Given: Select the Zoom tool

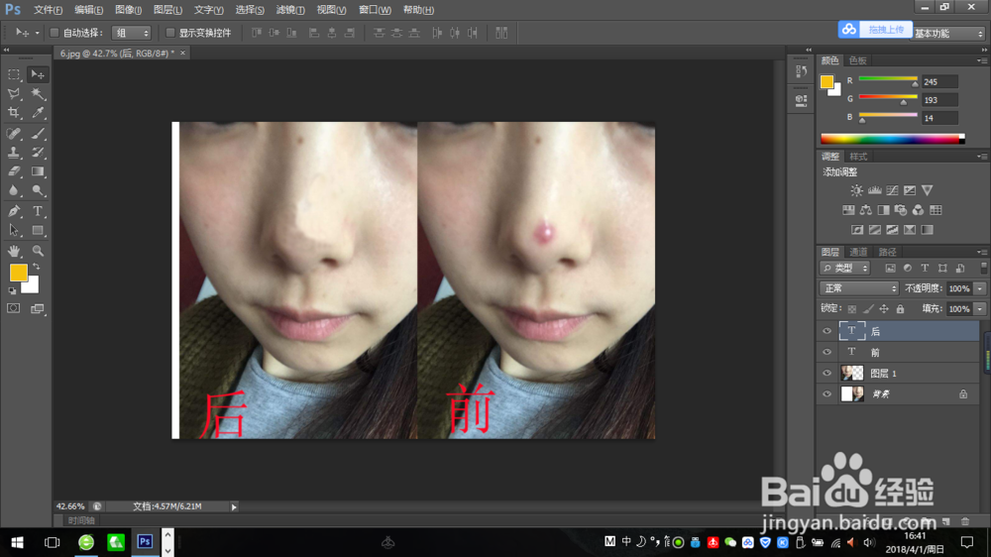Looking at the screenshot, I should 38,251.
